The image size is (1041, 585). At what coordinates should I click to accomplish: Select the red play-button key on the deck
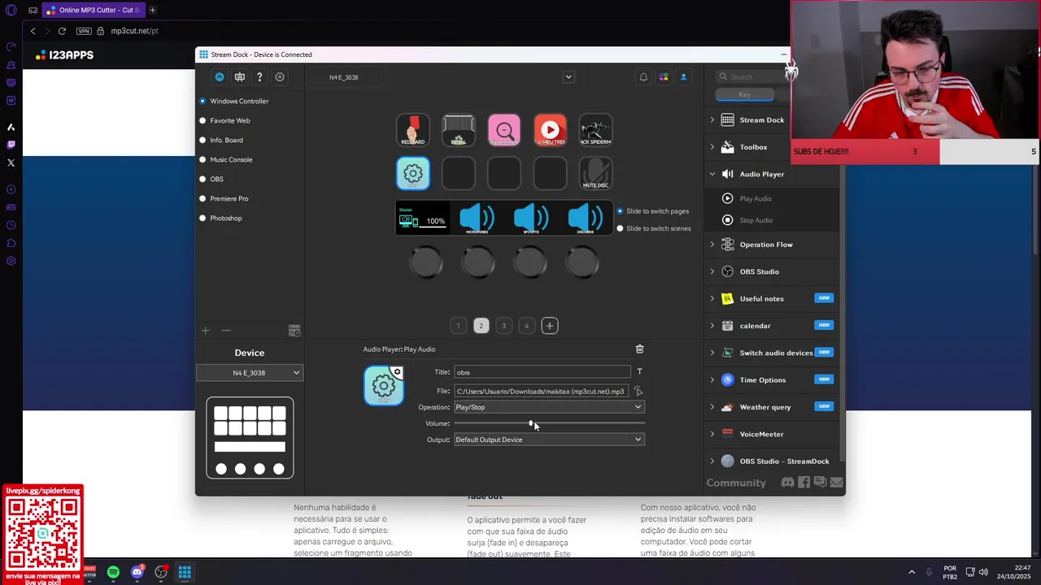point(550,130)
